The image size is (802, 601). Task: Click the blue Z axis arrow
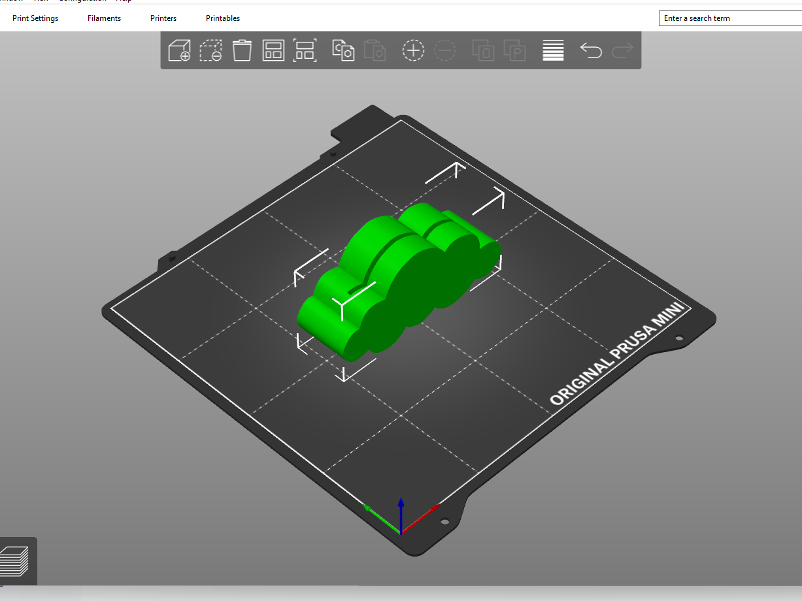click(401, 515)
